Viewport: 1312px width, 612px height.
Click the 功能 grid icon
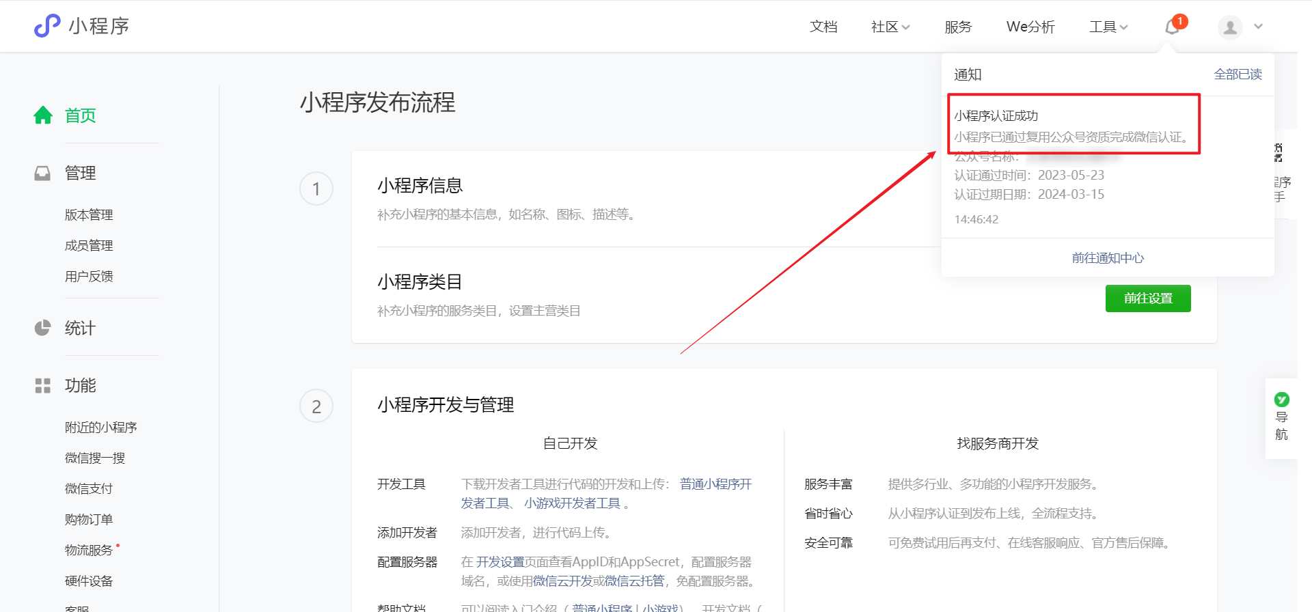tap(42, 385)
